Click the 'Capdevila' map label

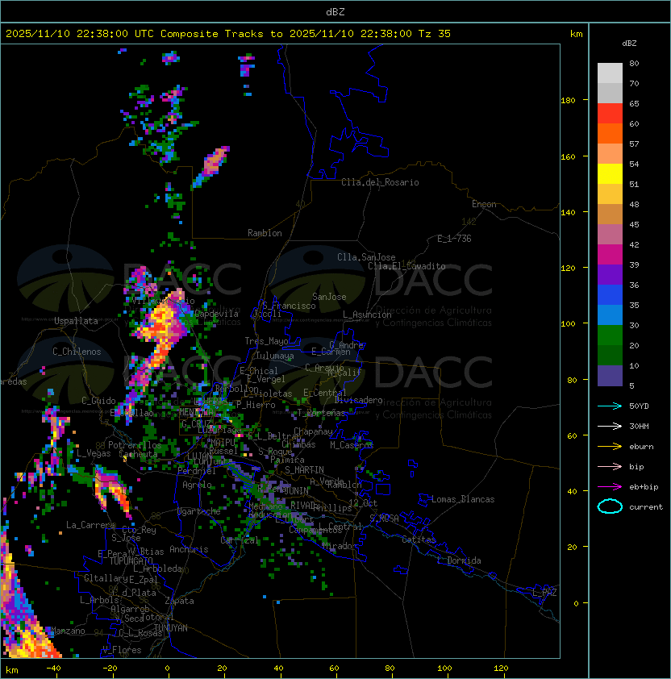(x=216, y=314)
